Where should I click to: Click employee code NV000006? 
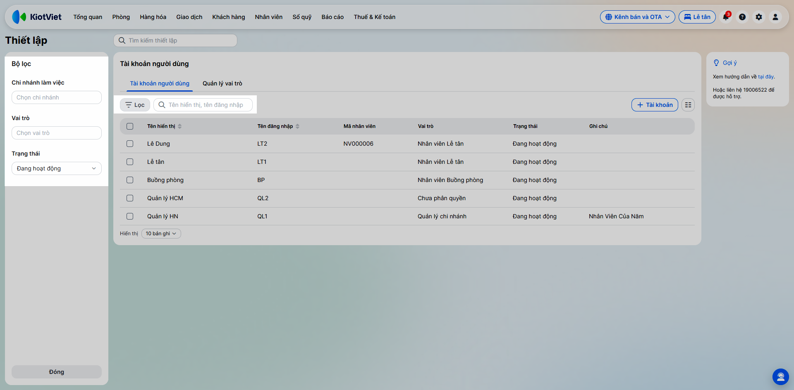point(358,144)
